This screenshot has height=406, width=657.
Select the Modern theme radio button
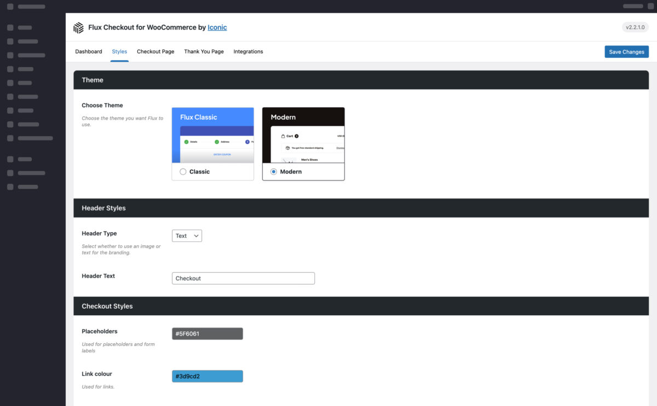(x=273, y=172)
